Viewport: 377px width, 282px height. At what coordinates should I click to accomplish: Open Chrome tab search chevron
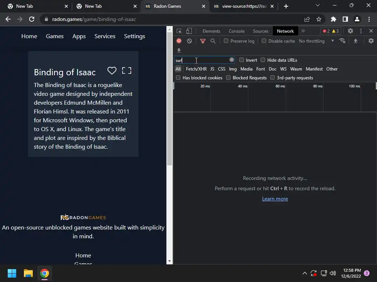pyautogui.click(x=318, y=5)
